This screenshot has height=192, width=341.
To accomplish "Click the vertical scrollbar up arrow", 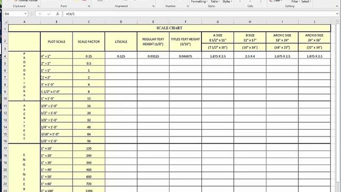I will point(338,22).
